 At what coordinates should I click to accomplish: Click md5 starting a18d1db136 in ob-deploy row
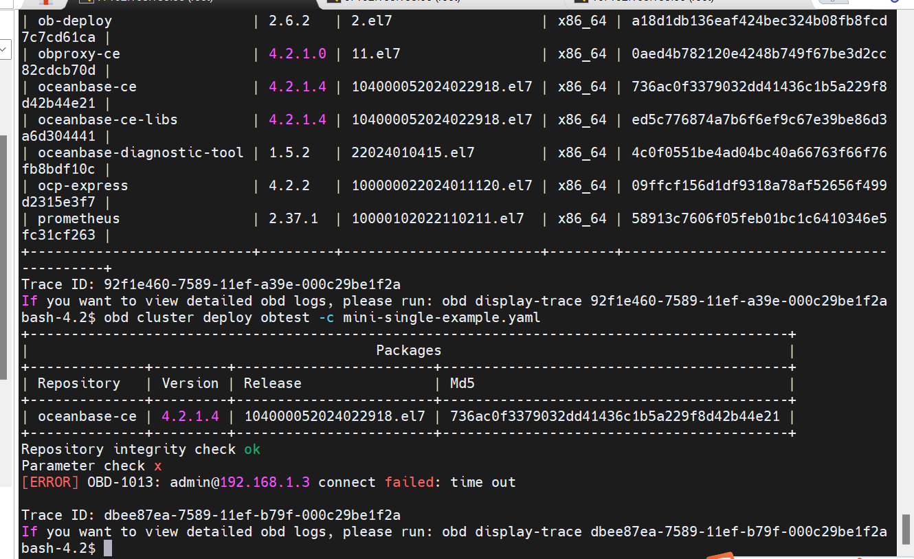759,21
